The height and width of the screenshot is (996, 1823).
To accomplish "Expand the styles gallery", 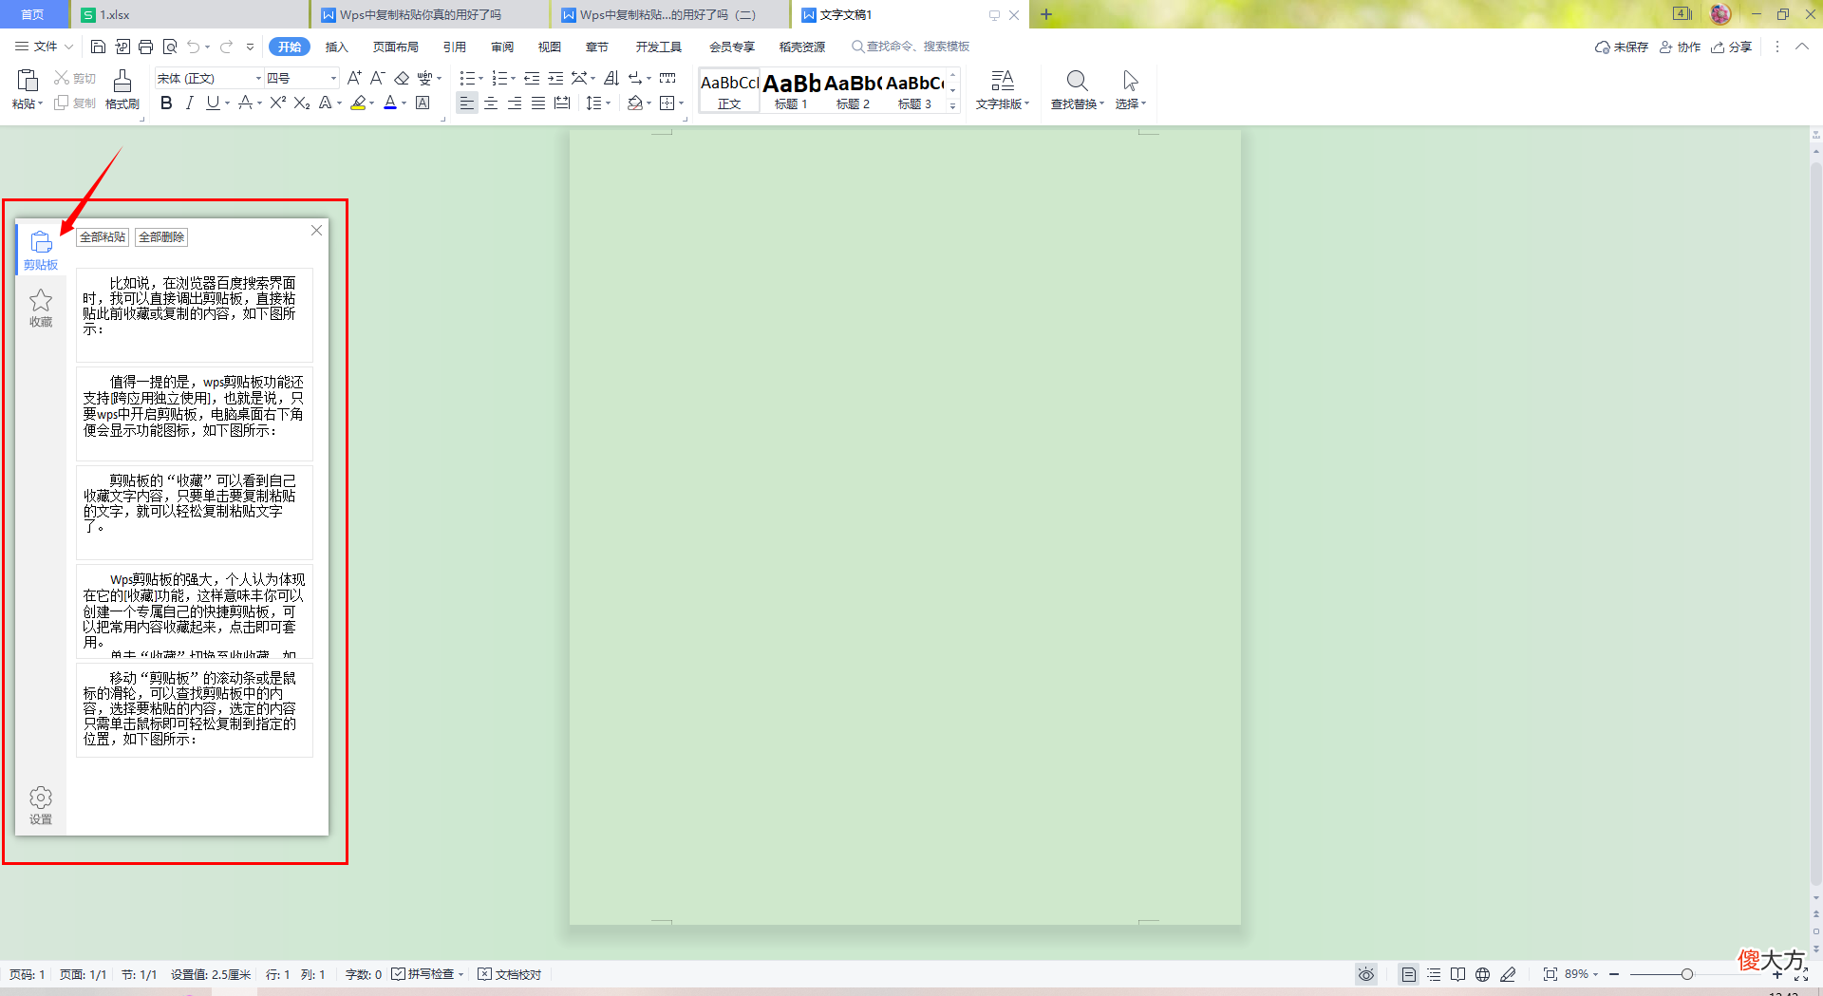I will (x=953, y=105).
